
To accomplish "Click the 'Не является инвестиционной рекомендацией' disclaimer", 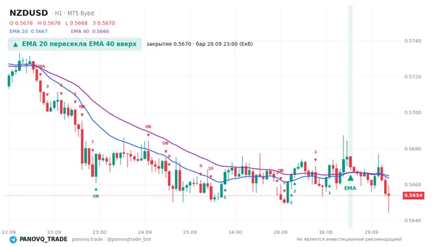I will [x=349, y=239].
